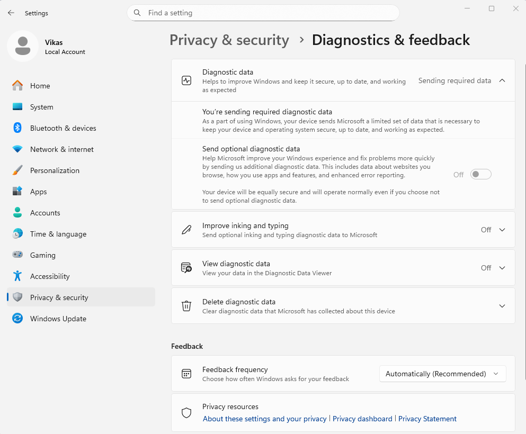Expand the View diagnostic data section
Screen dimensions: 526x434
pyautogui.click(x=502, y=268)
